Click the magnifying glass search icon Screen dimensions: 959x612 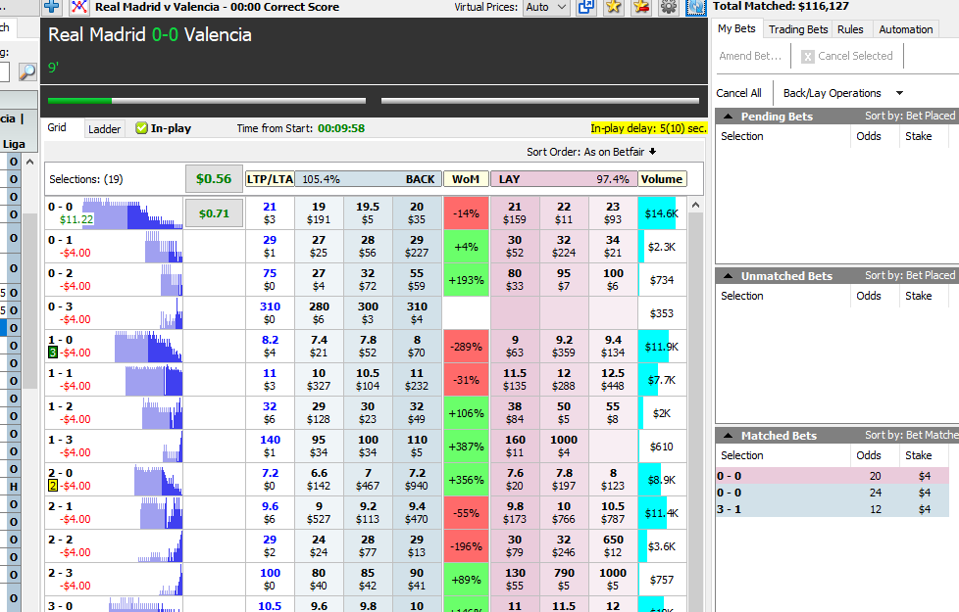click(x=26, y=72)
